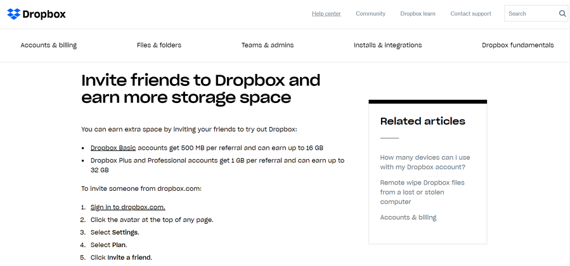Viewport: 570px width, 266px height.
Task: Click the 'Select Settings.' step
Action: (115, 233)
